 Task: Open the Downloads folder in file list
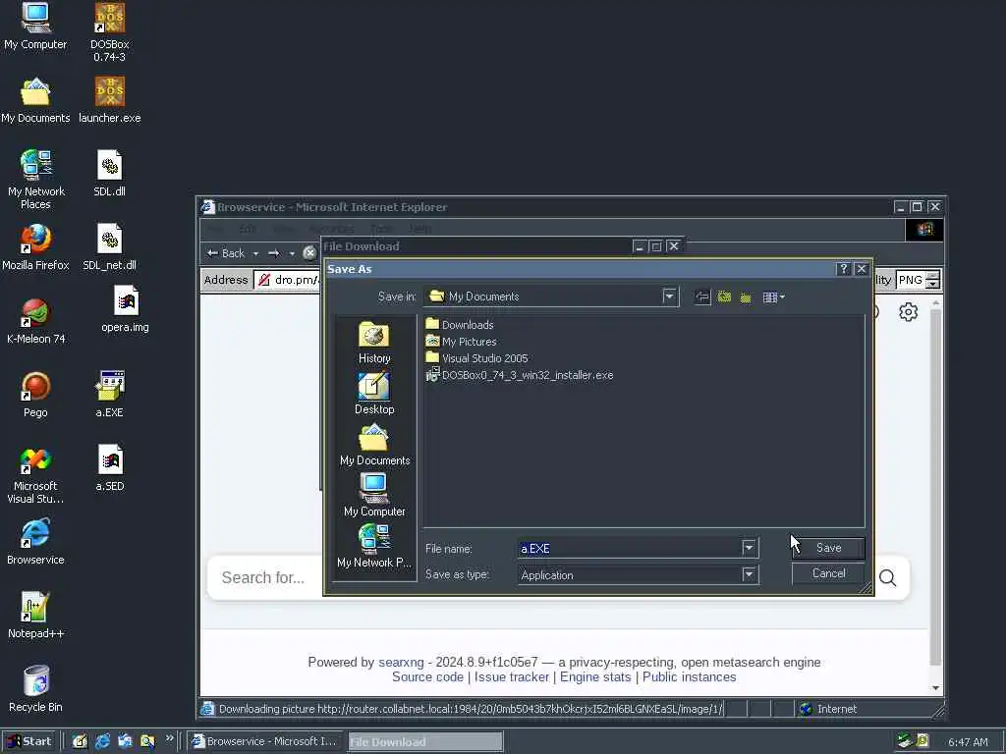tap(460, 324)
